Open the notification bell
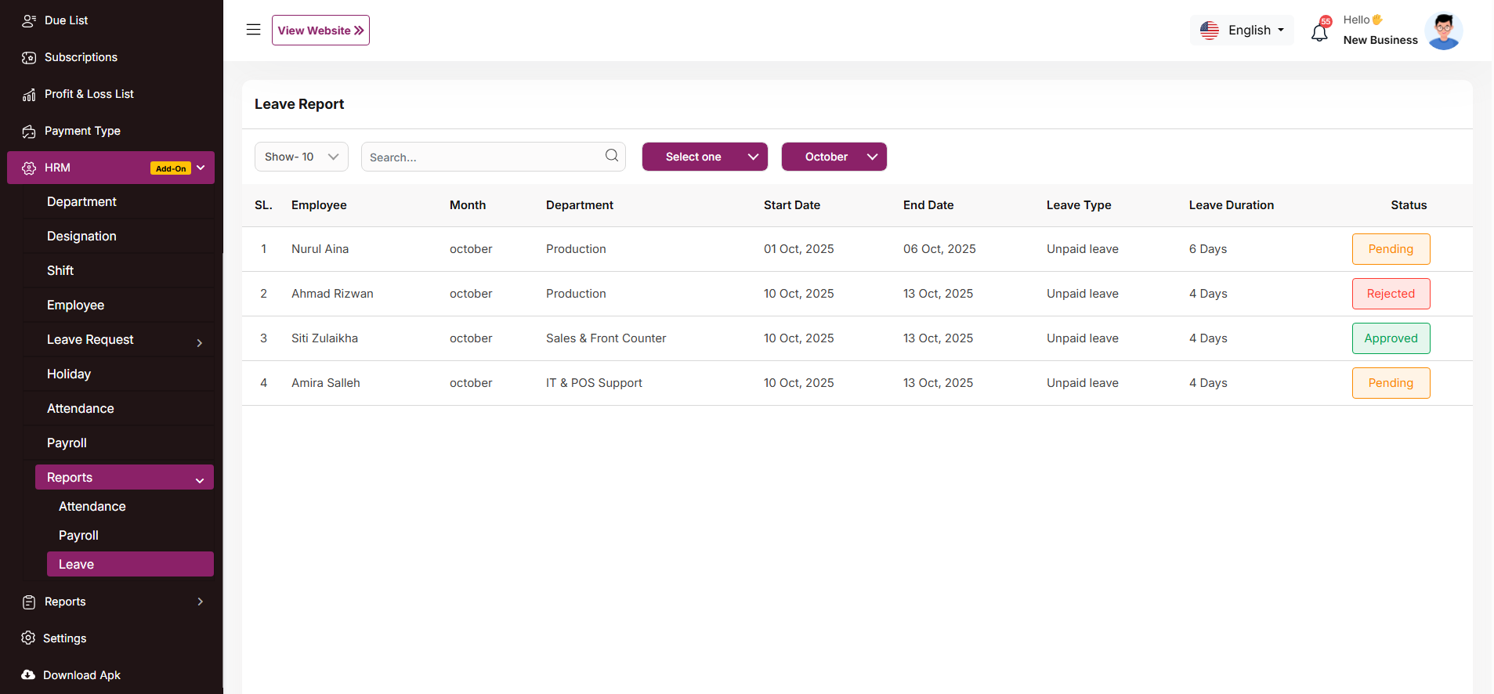Screen dimensions: 1494x694 point(1319,32)
